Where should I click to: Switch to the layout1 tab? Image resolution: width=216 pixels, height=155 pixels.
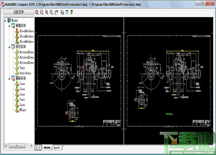point(57,148)
